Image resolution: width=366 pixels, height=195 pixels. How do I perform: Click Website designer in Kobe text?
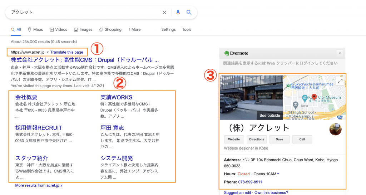click(x=246, y=148)
